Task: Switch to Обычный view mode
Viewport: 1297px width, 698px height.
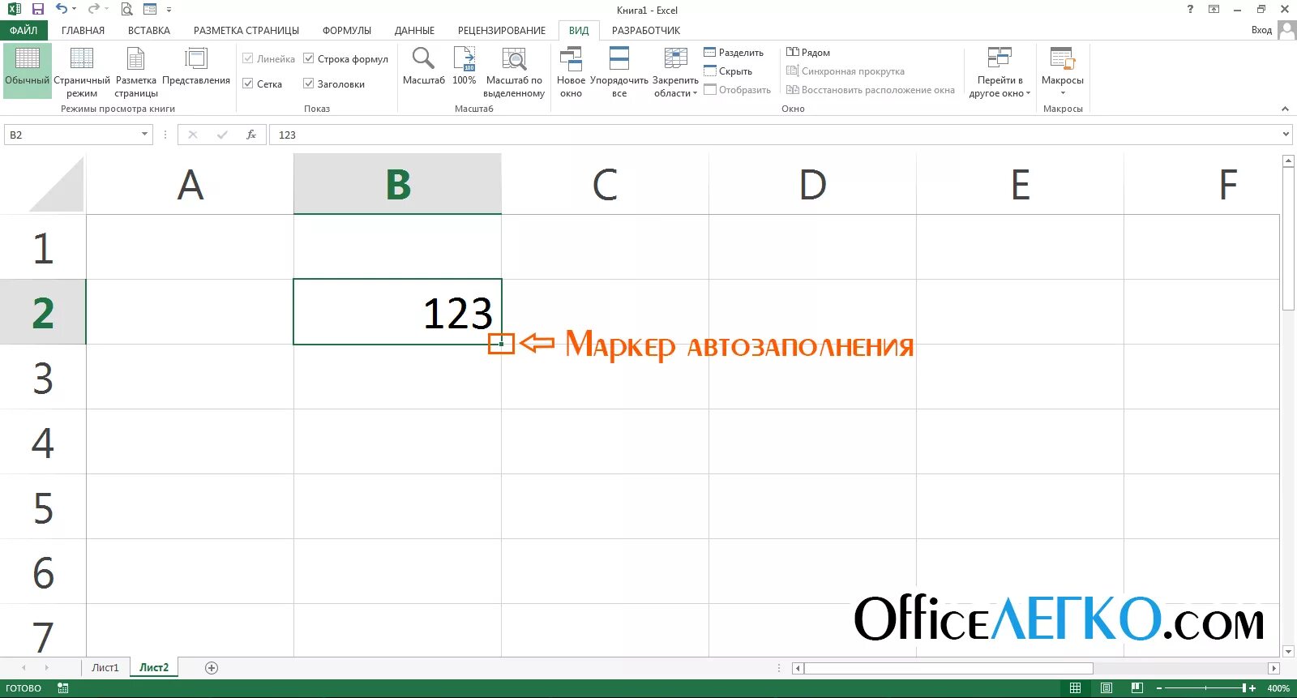Action: pos(27,70)
